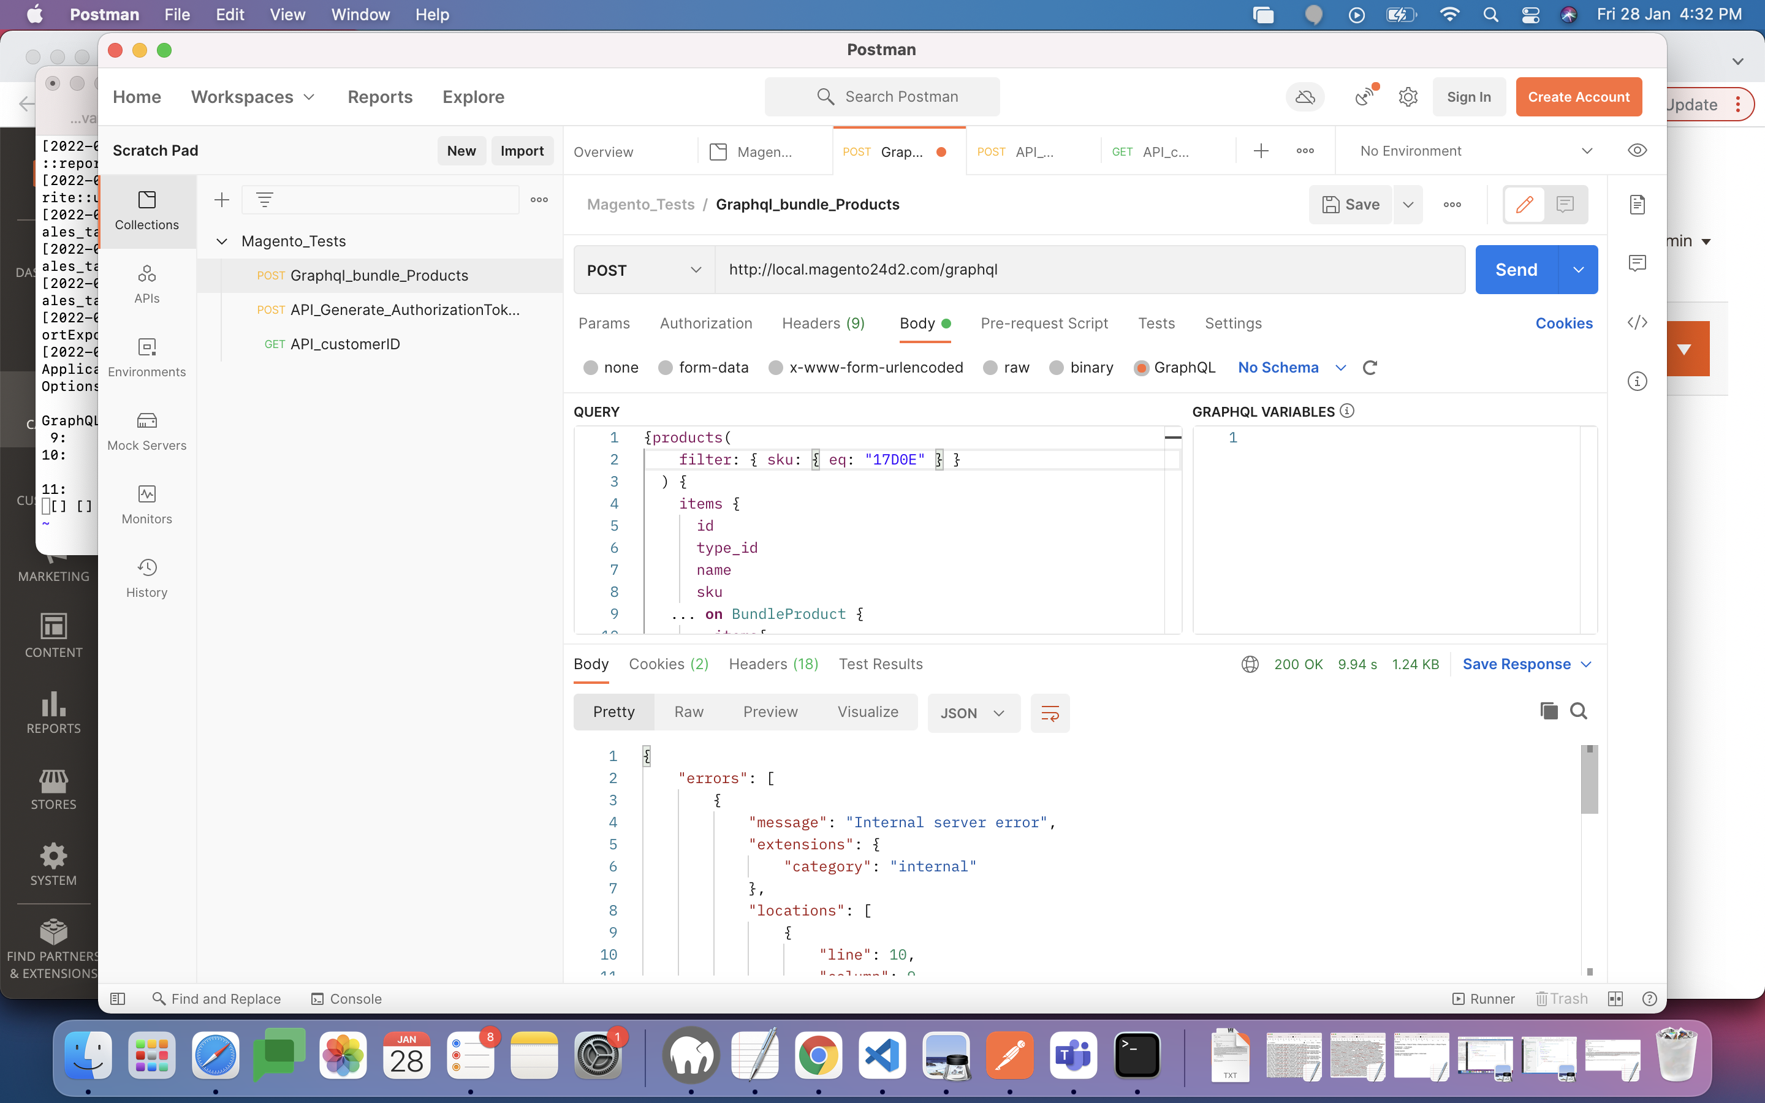Screen dimensions: 1765x1103
Task: Open the History sidebar panel
Action: [x=146, y=578]
